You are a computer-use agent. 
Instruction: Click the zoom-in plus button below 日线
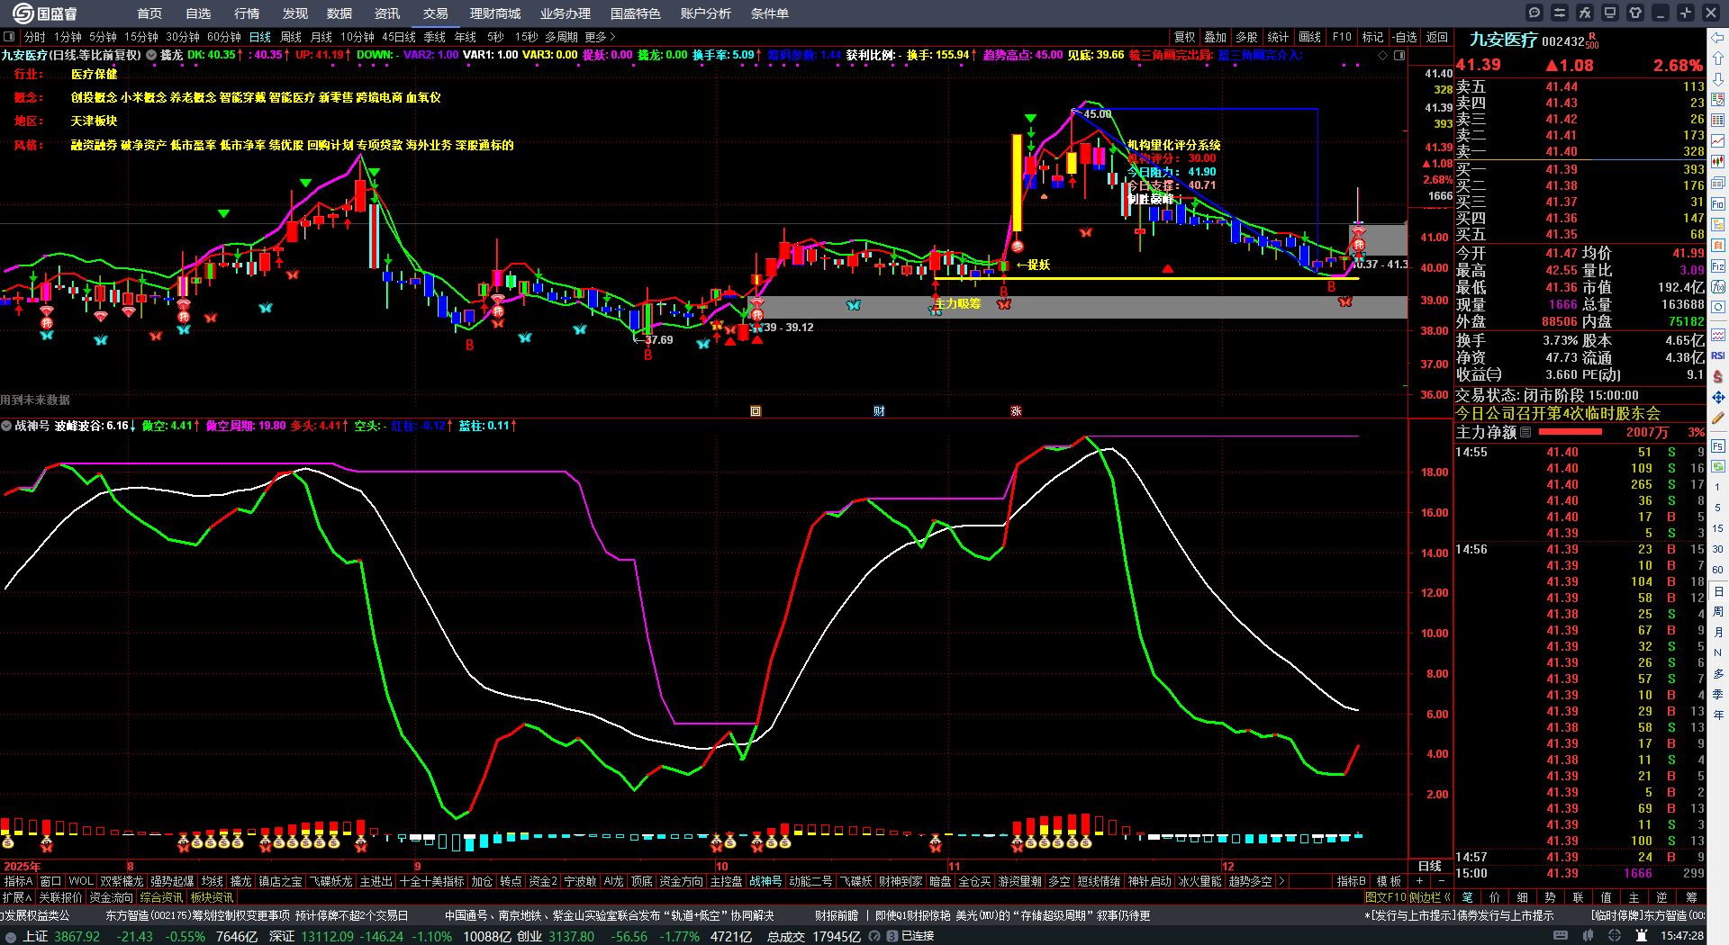click(x=1420, y=881)
